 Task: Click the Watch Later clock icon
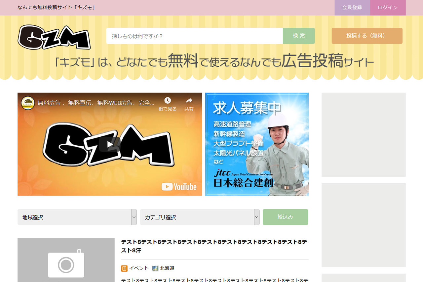tap(168, 100)
